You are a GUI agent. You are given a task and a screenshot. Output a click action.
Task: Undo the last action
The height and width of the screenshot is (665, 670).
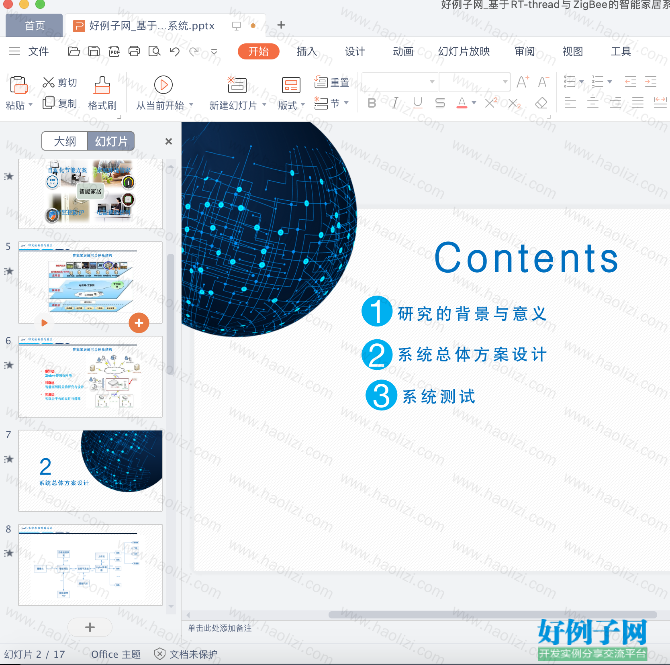pyautogui.click(x=174, y=51)
